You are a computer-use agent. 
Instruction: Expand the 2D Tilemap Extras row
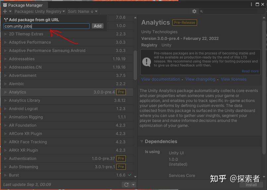5,34
